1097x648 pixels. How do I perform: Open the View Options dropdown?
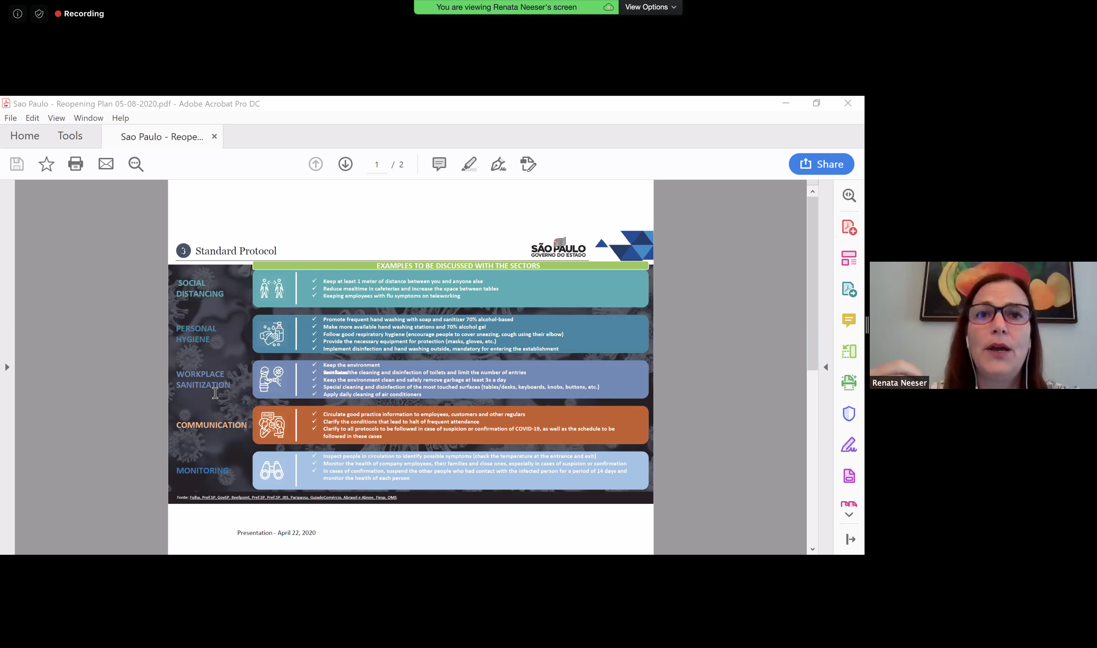pyautogui.click(x=650, y=7)
